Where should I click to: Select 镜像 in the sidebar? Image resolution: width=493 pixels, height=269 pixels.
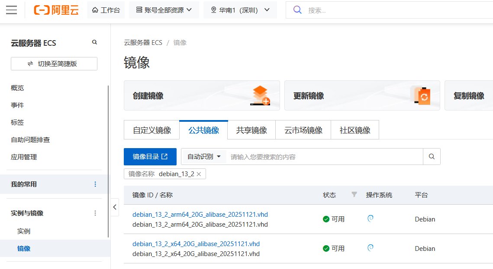23,248
